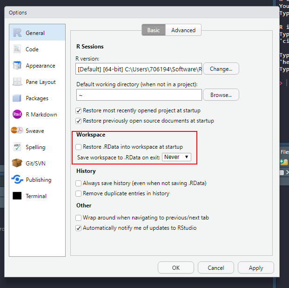Click the black Terminal icon

pos(17,196)
